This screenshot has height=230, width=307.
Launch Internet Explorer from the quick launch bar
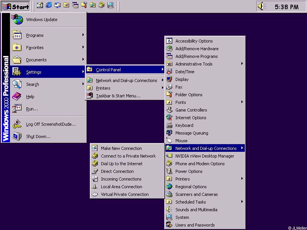tap(49, 5)
